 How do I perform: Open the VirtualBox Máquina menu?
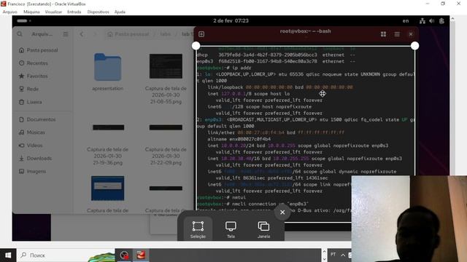click(31, 12)
